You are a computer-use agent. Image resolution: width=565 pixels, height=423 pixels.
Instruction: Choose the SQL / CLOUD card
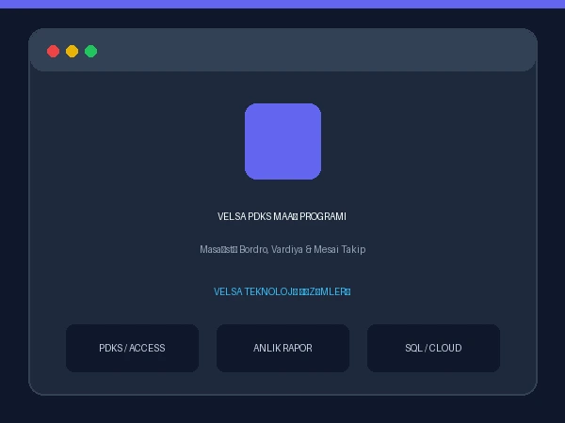pyautogui.click(x=433, y=348)
